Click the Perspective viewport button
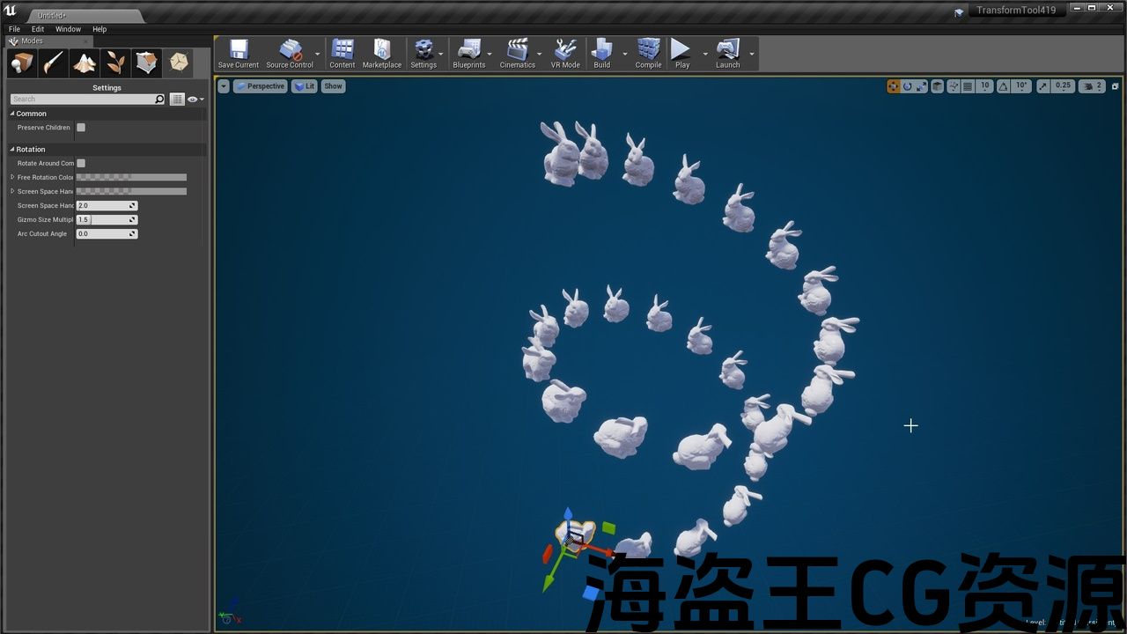1127x634 pixels. [261, 86]
